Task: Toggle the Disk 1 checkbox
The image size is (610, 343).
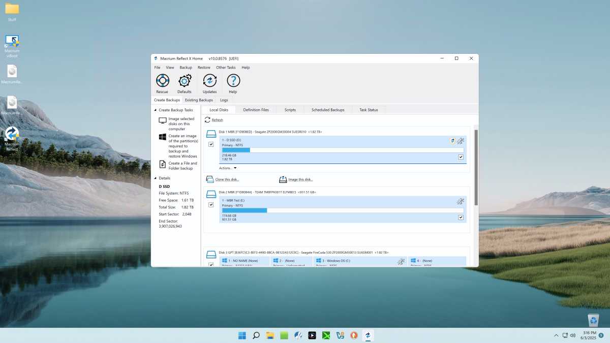Action: [211, 144]
